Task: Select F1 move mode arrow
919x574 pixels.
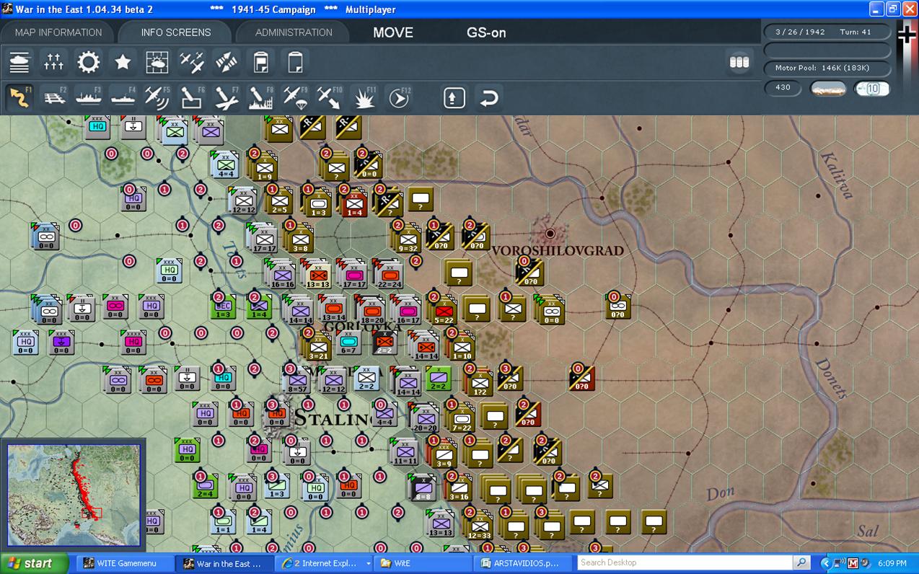Action: 19,97
